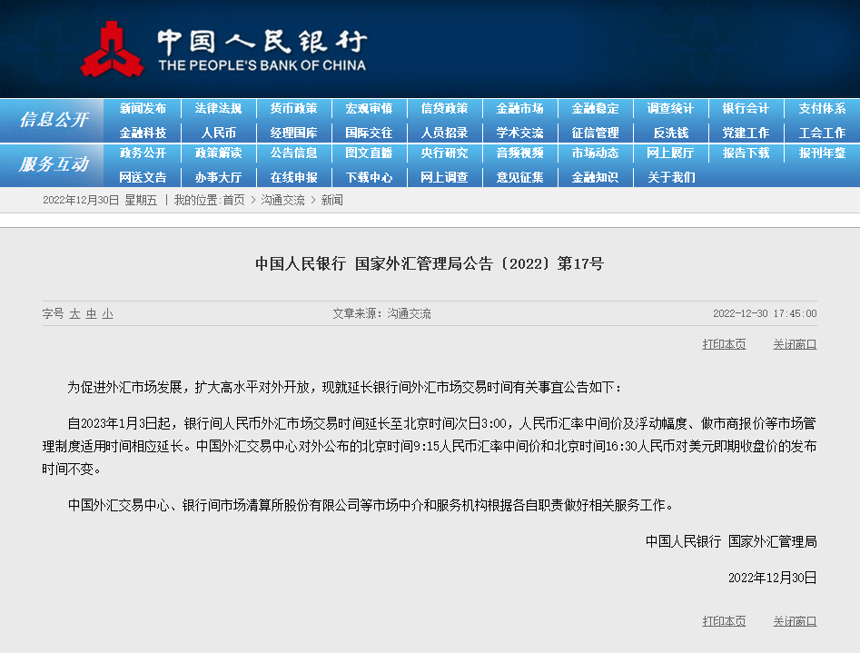
Task: Click top 打印本页 link above article
Action: click(724, 344)
